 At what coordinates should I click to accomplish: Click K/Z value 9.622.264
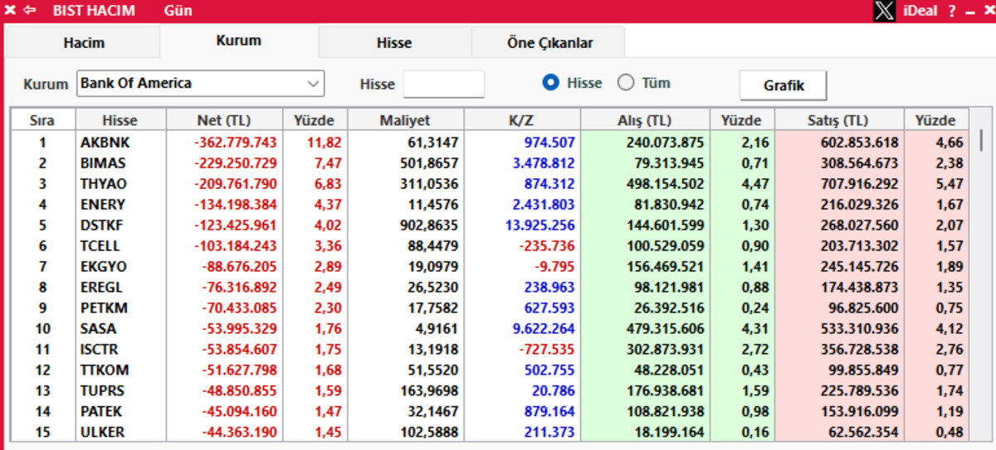pos(544,329)
